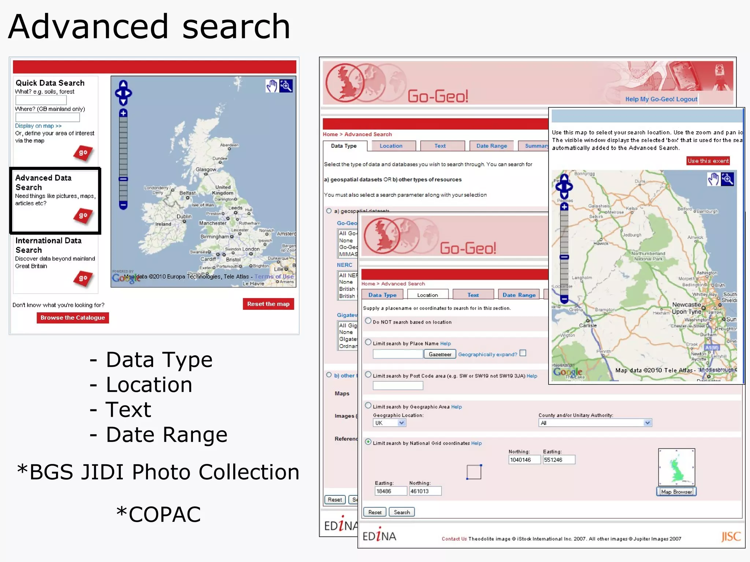
Task: Click 'Browse the Catalogue' button
Action: 73,318
